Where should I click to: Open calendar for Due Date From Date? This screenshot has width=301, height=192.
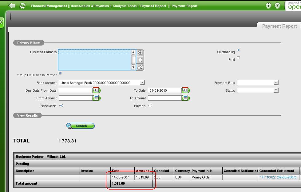[x=96, y=90]
